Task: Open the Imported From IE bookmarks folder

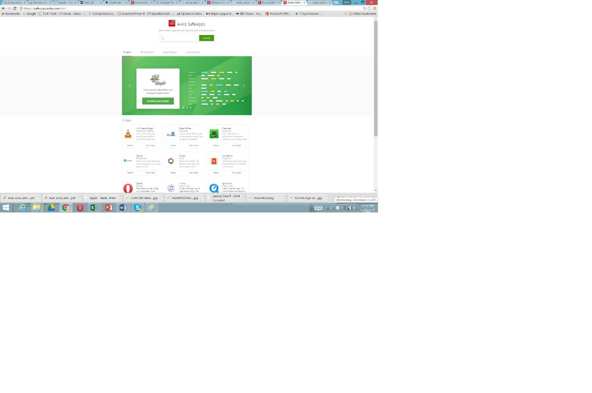Action: [131, 14]
